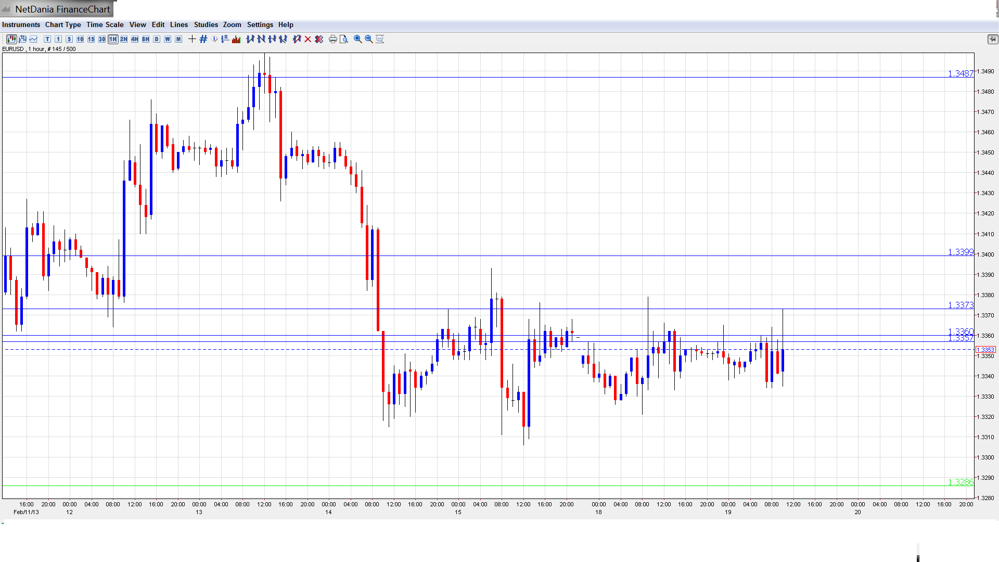Zoom in using the magnifier plus icon
Screen dimensions: 999x562
[x=358, y=39]
